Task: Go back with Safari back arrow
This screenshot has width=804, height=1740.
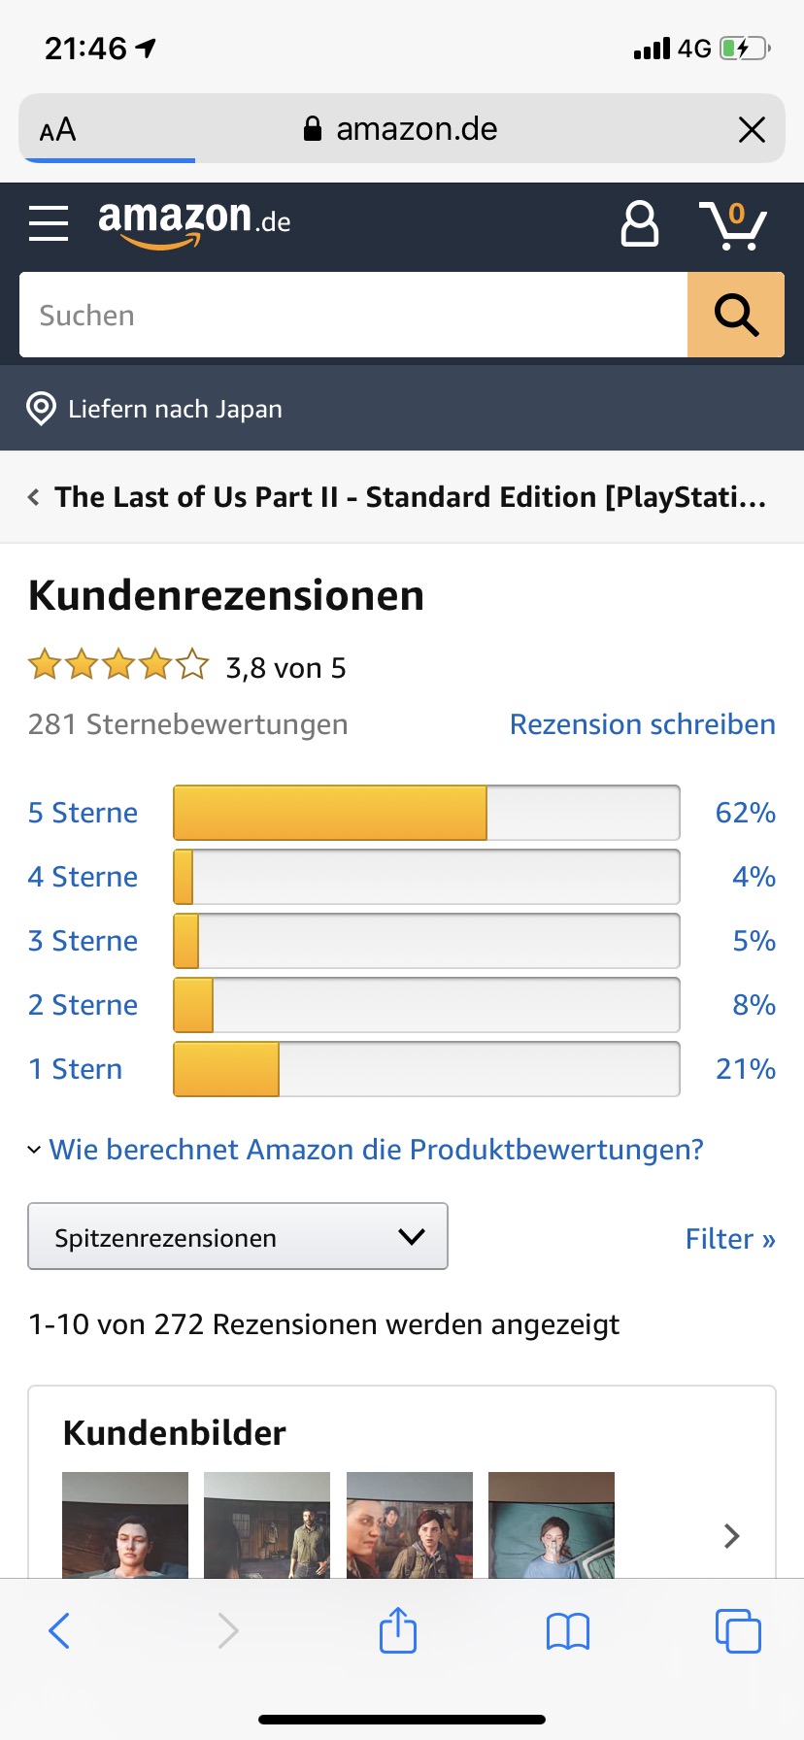Action: click(x=59, y=1630)
